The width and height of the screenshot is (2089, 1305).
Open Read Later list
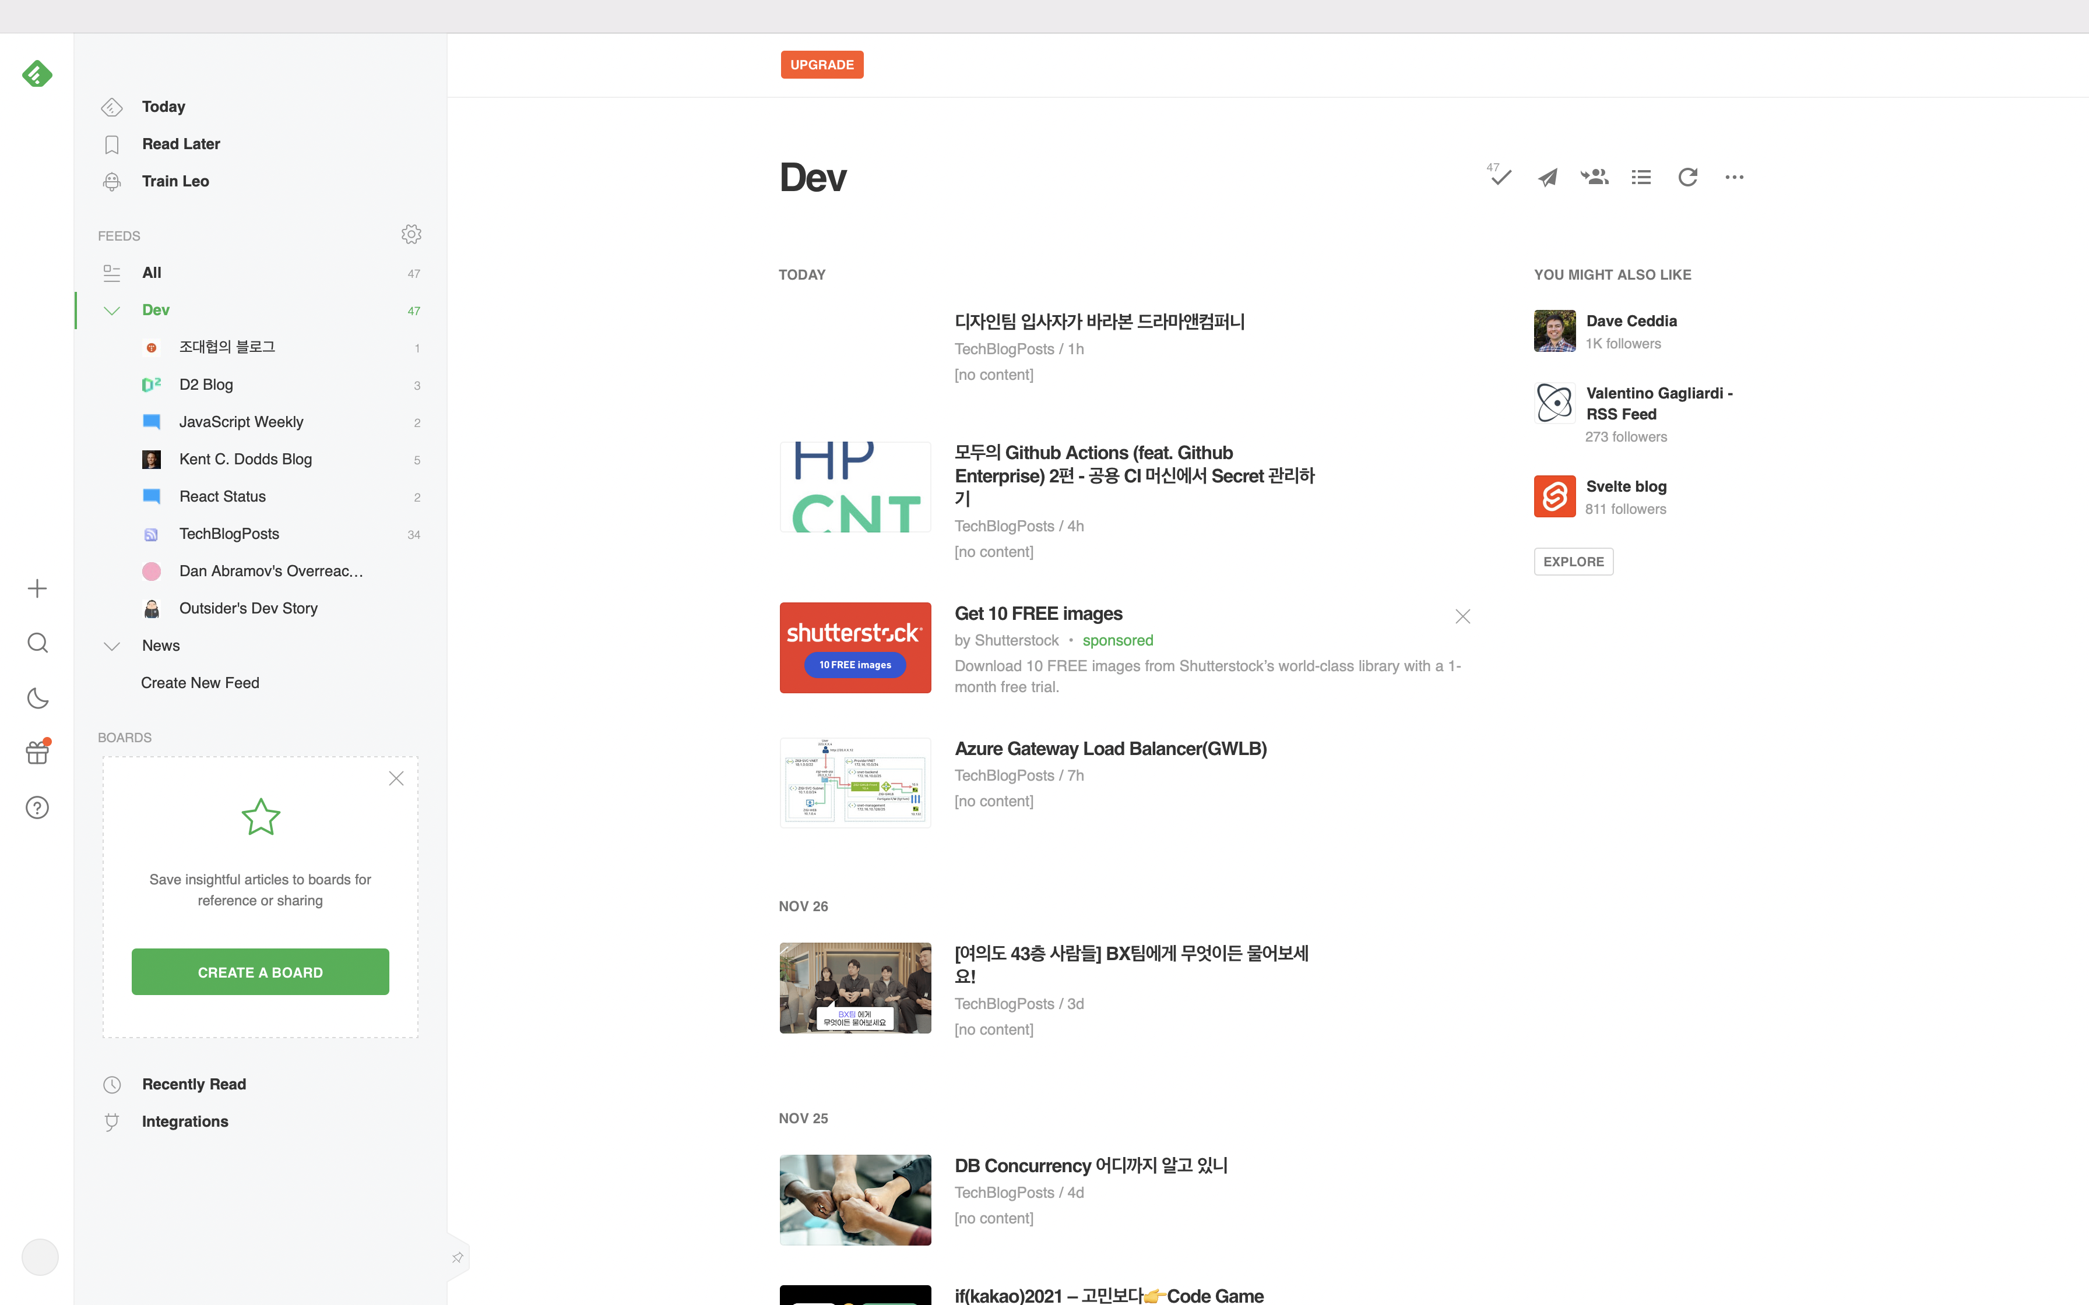coord(181,144)
